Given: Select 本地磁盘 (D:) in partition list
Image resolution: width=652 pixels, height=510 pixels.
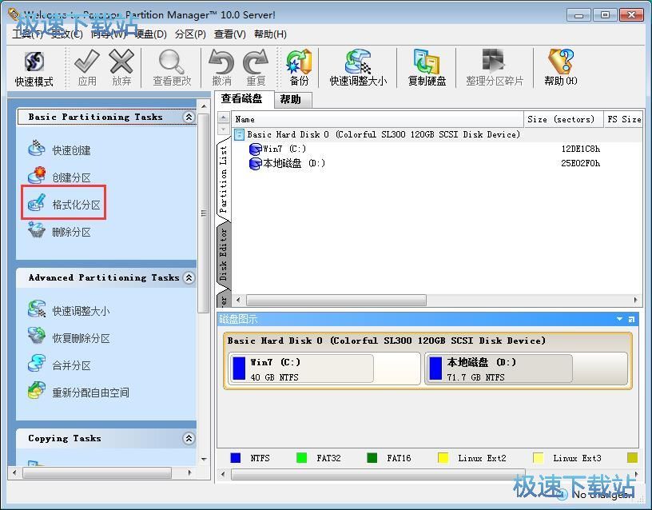Looking at the screenshot, I should pyautogui.click(x=287, y=163).
